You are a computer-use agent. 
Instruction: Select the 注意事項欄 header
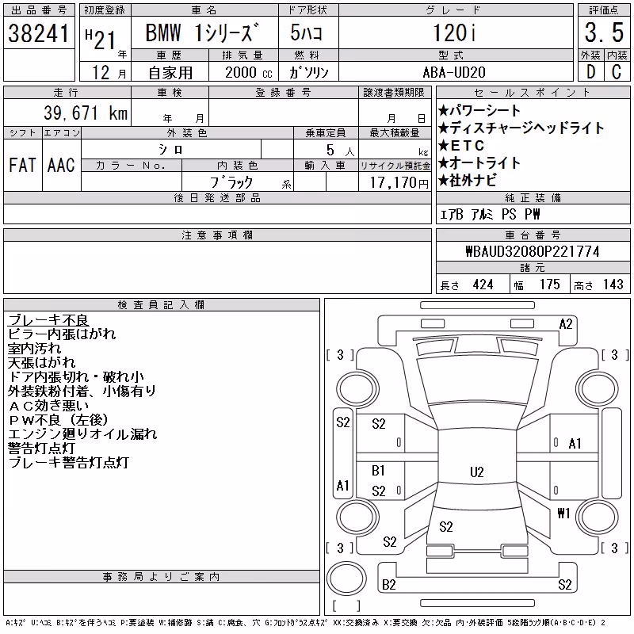point(217,235)
